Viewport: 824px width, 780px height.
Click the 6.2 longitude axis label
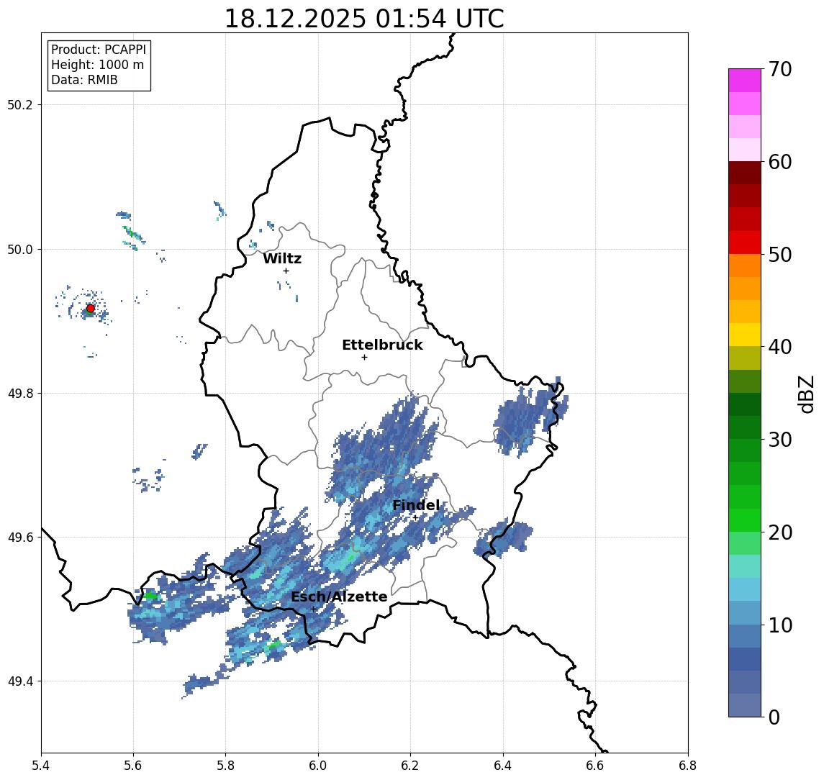click(x=410, y=766)
